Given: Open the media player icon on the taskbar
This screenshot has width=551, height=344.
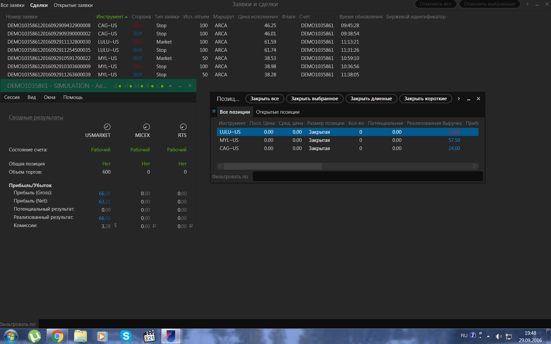Looking at the screenshot, I should coord(102,336).
